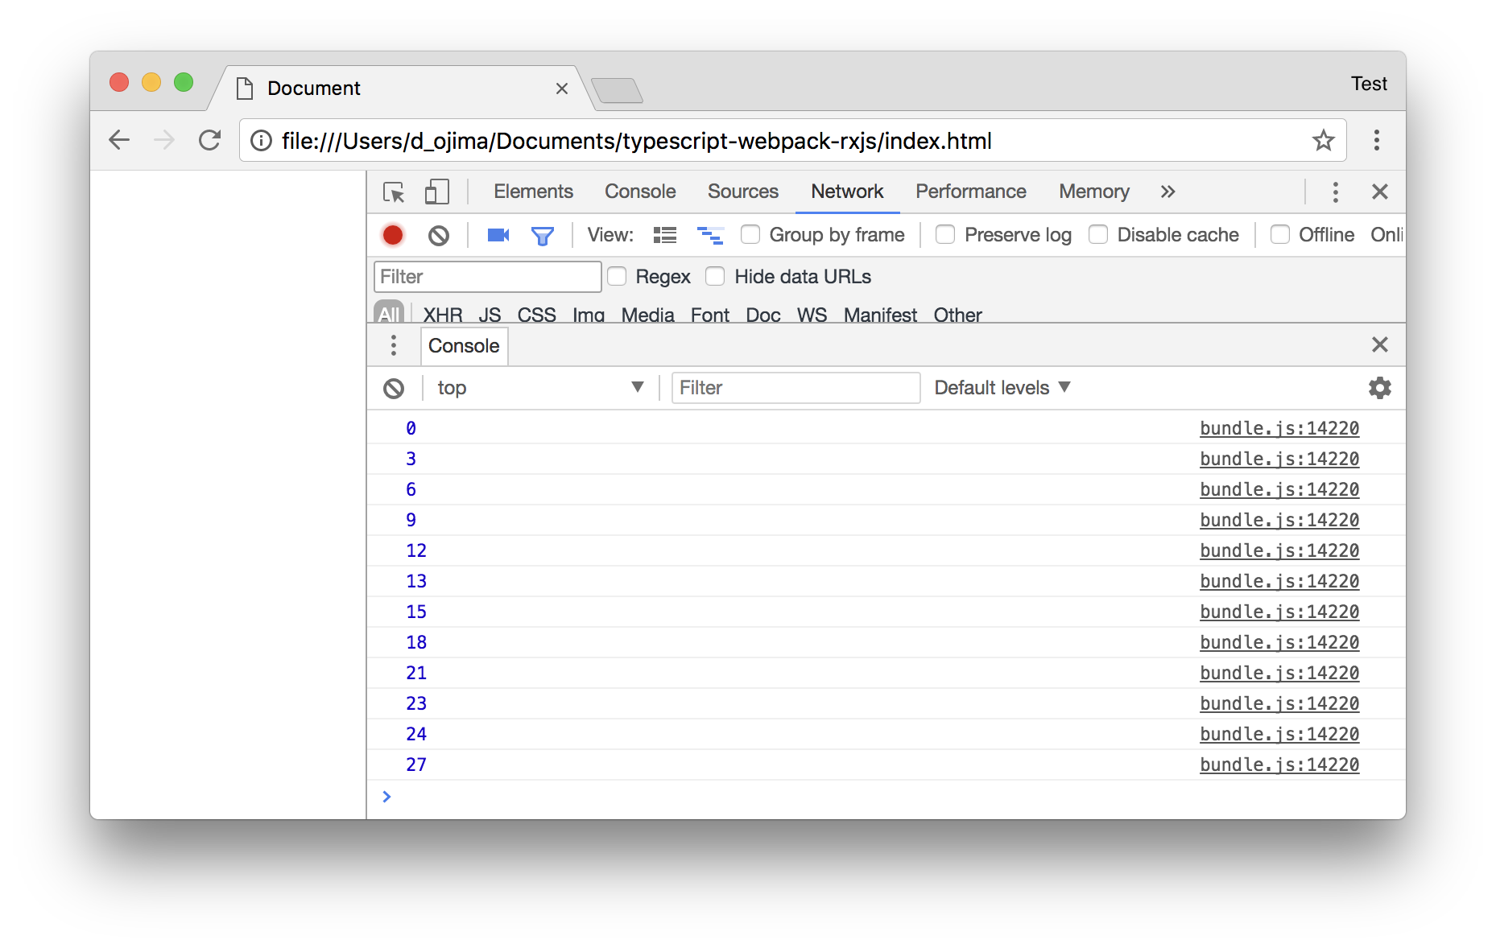
Task: Click the red record network log button
Action: coord(393,235)
